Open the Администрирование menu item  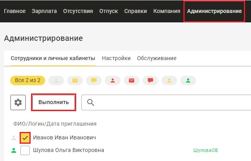[x=214, y=11]
